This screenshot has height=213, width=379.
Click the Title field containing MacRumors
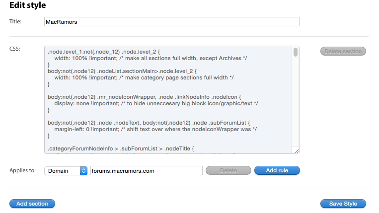(171, 22)
